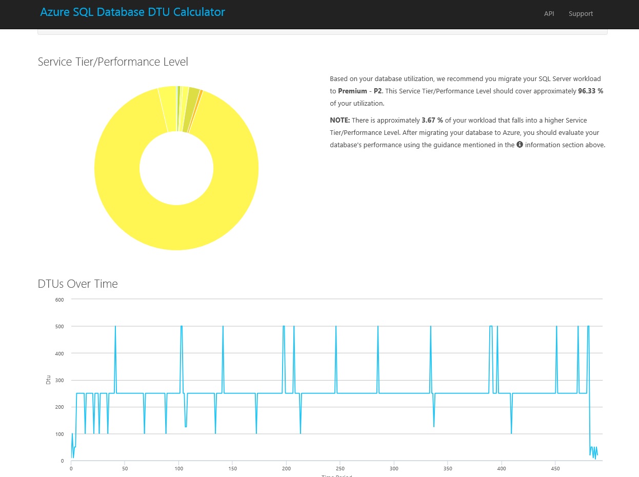Image resolution: width=639 pixels, height=477 pixels.
Task: Open the Azure SQL Database DTU Calculator home link
Action: coord(132,12)
